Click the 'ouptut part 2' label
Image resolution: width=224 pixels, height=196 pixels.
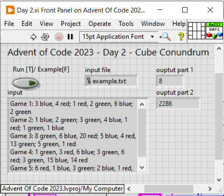pyautogui.click(x=175, y=92)
